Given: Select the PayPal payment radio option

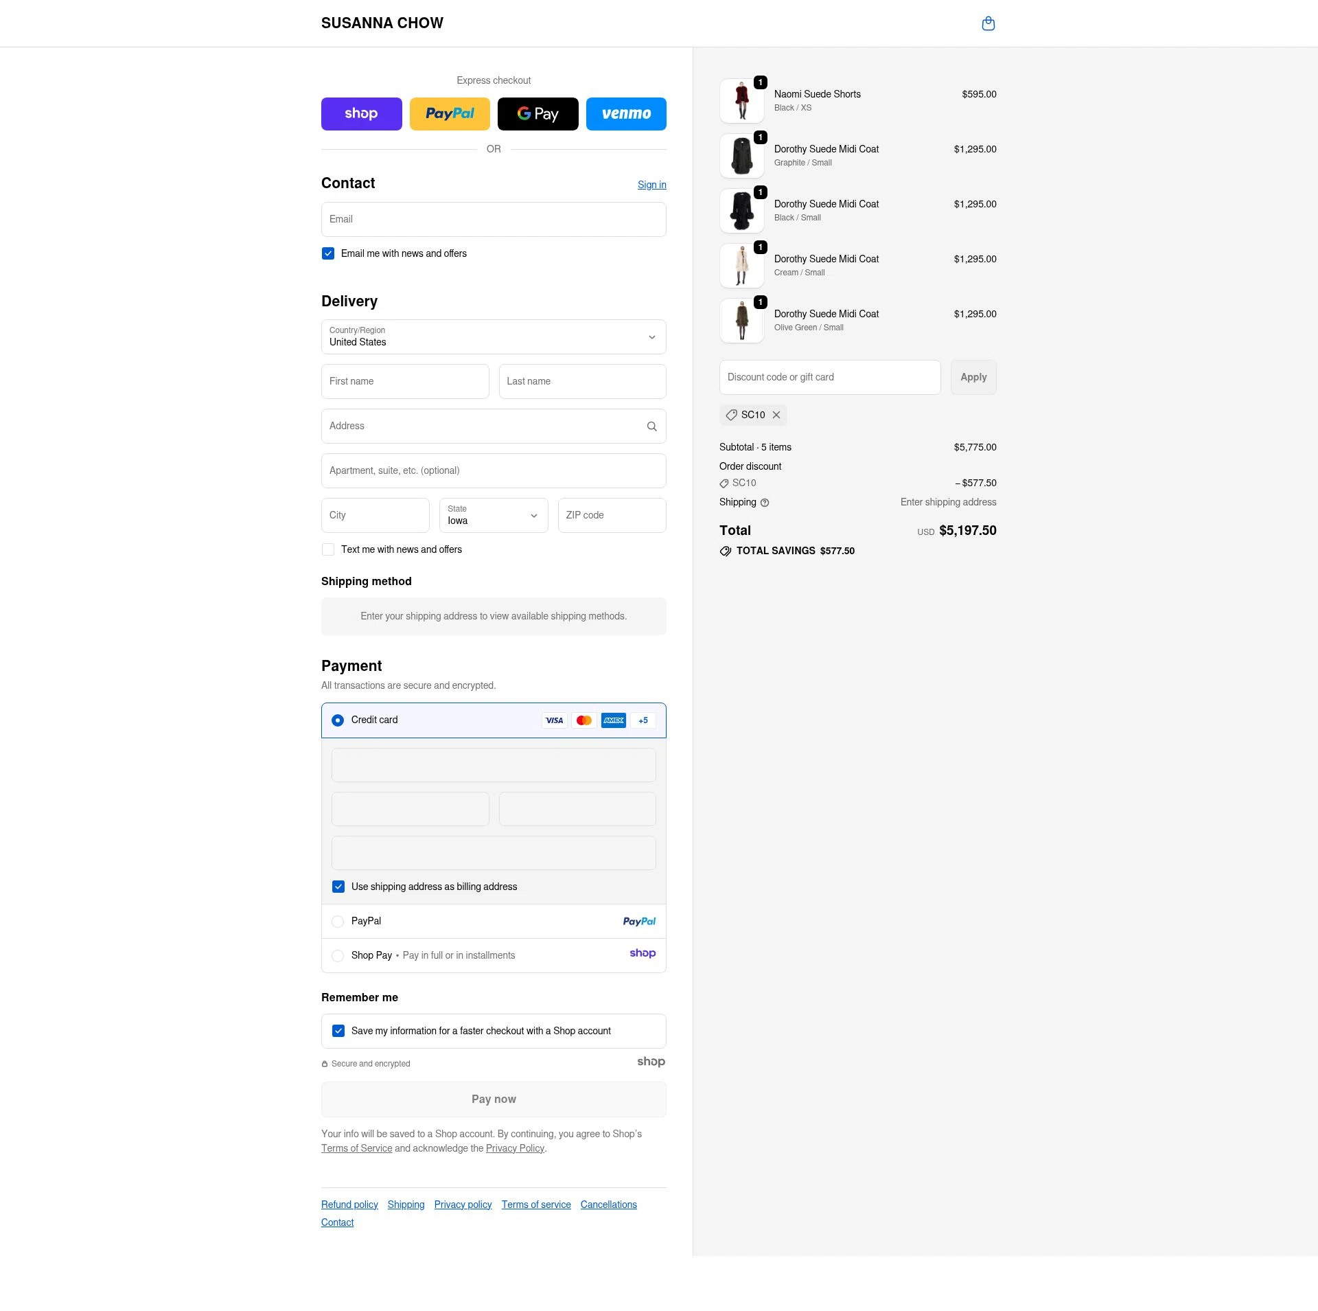Looking at the screenshot, I should pyautogui.click(x=338, y=921).
